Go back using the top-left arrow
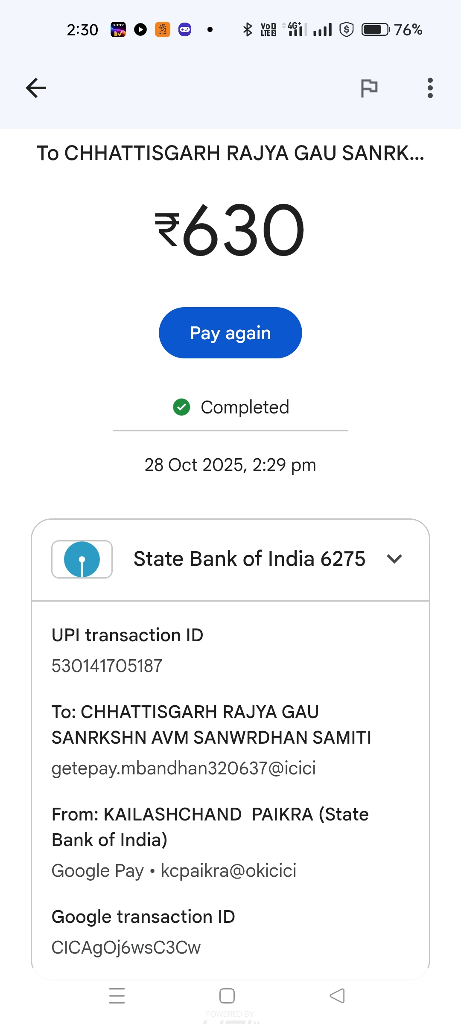The height and width of the screenshot is (1024, 461). 36,88
